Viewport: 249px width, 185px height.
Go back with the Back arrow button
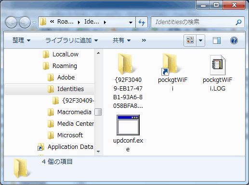(11, 22)
